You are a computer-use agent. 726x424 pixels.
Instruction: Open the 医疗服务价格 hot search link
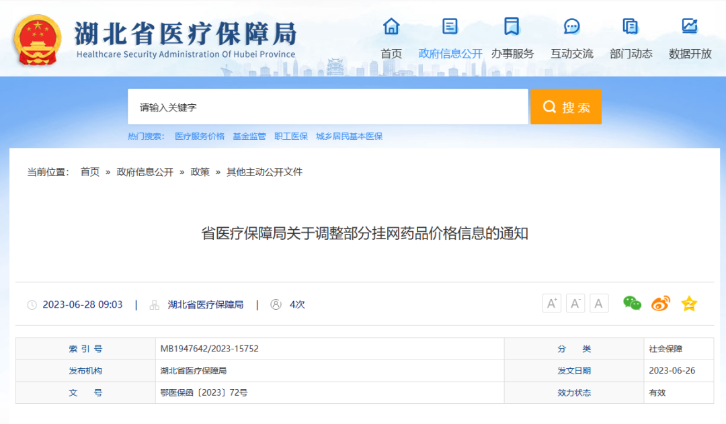tap(199, 136)
